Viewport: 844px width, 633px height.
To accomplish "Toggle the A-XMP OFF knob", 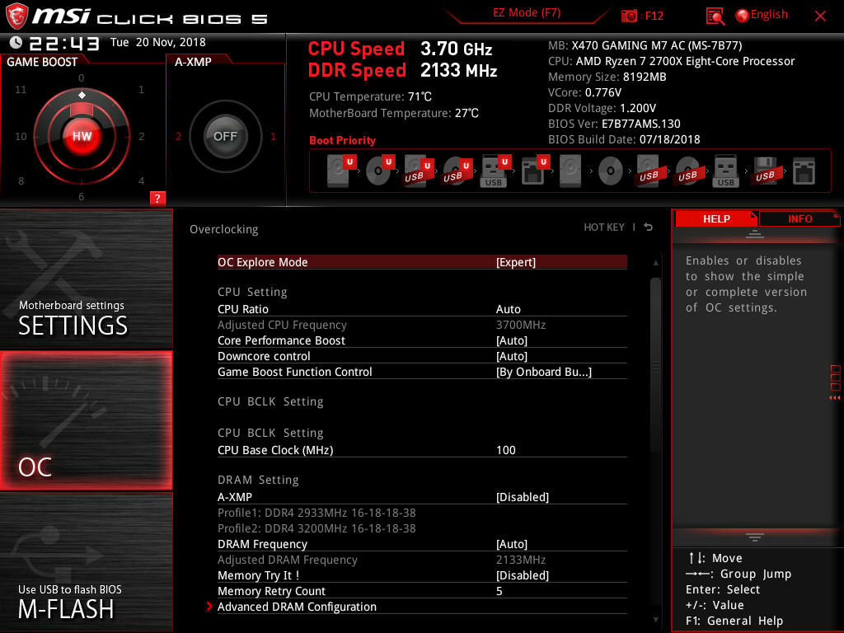I will [x=225, y=136].
